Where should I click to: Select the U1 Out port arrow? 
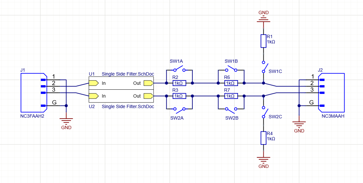coord(148,83)
